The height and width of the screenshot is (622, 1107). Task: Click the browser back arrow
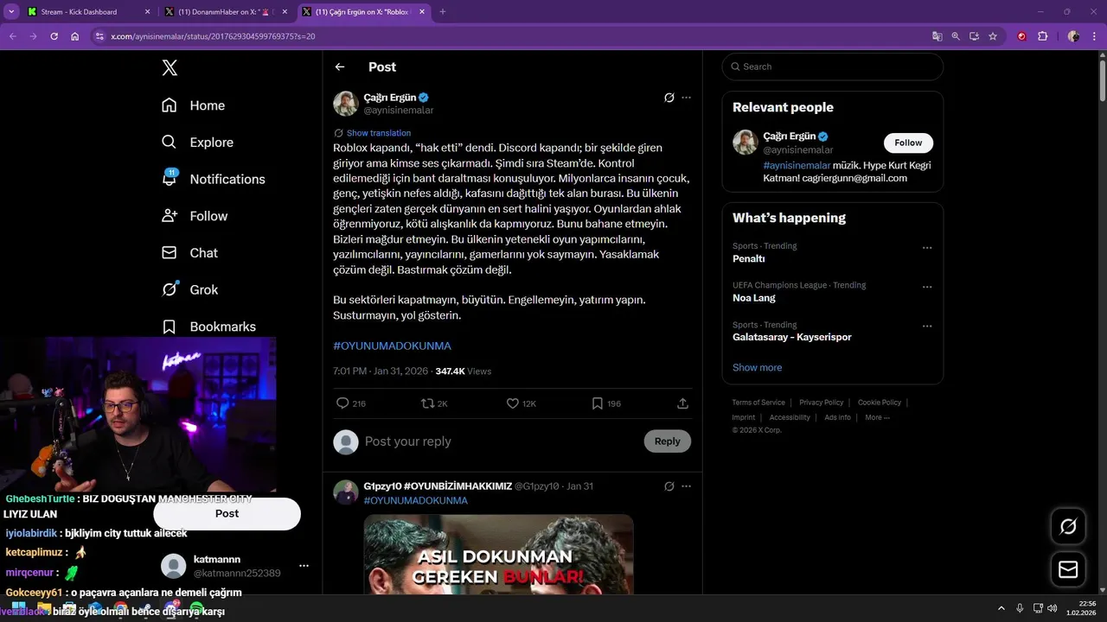[x=13, y=36]
